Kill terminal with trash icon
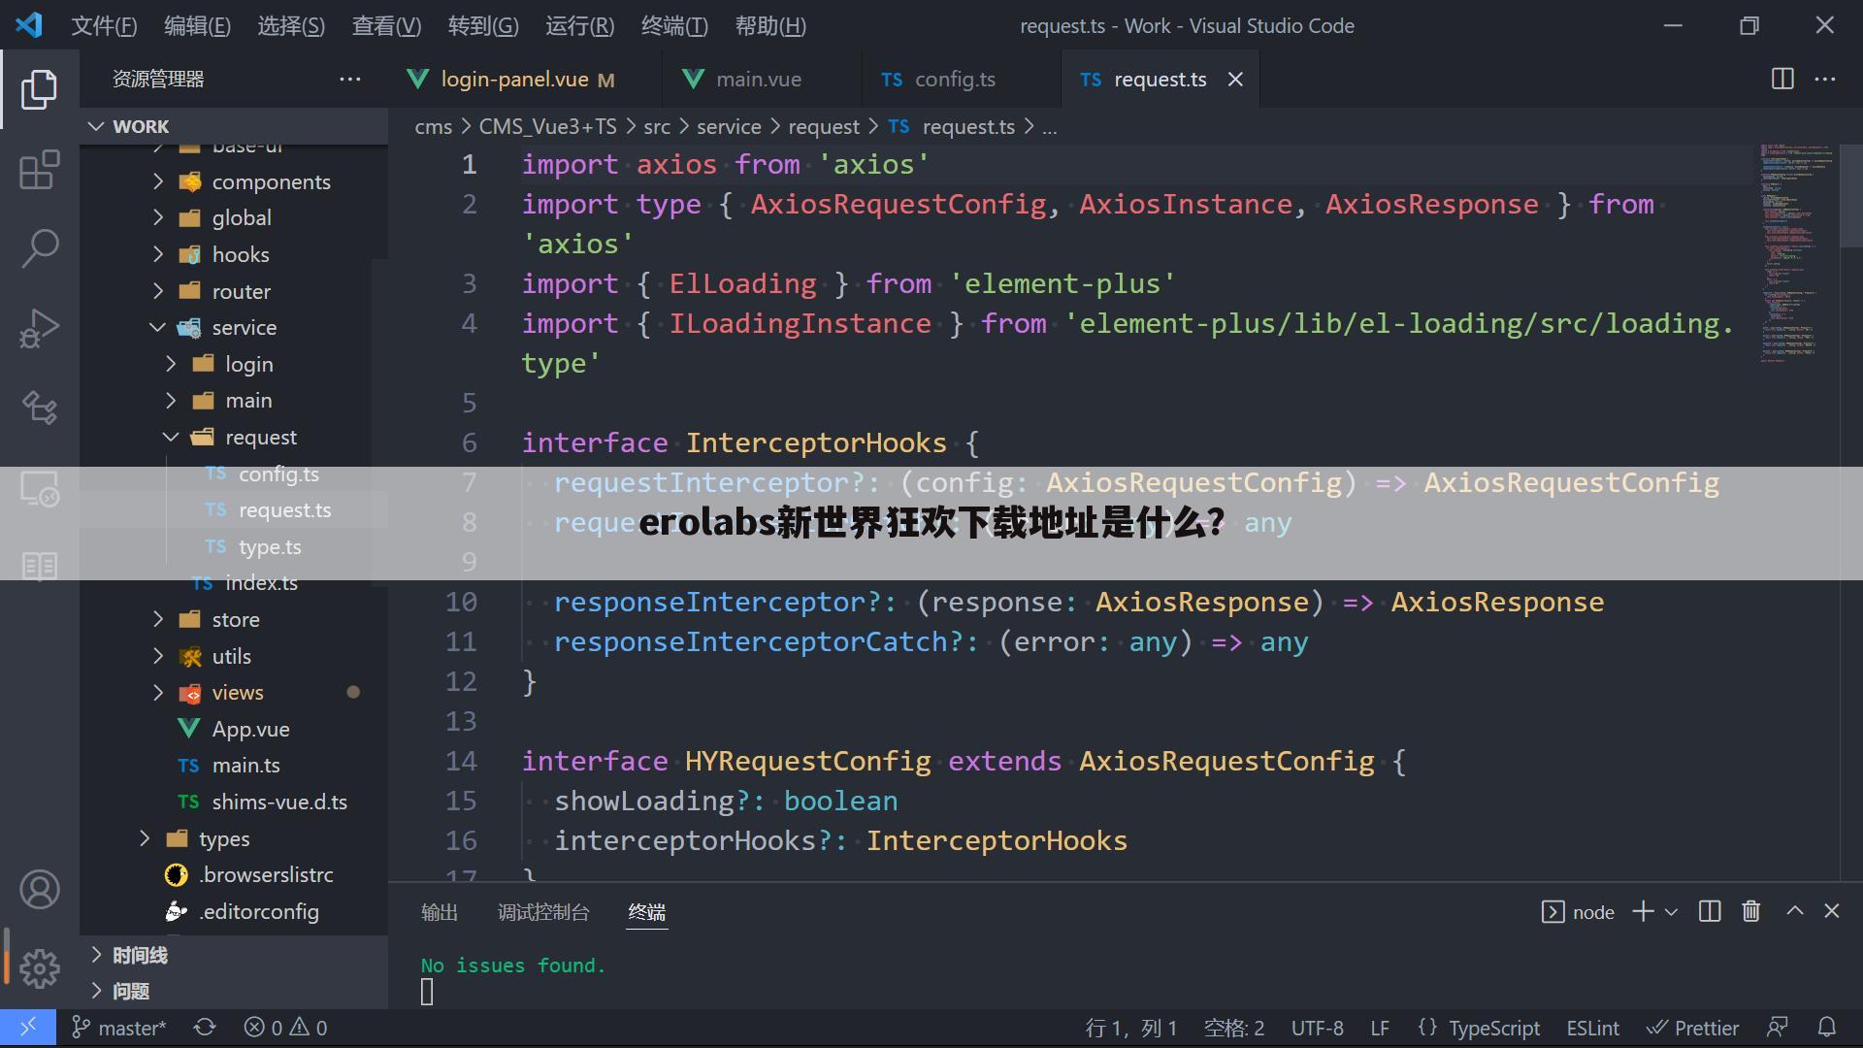 [1751, 911]
